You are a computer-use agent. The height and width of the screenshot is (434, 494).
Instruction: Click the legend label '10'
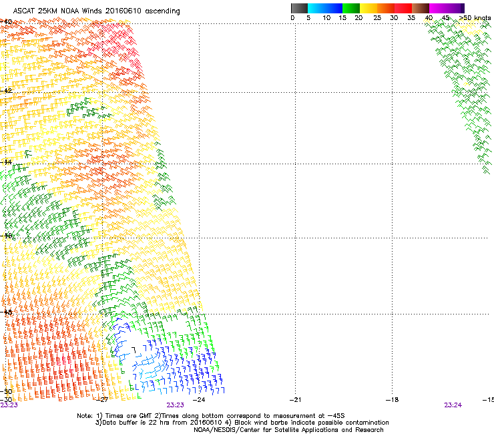tap(326, 18)
